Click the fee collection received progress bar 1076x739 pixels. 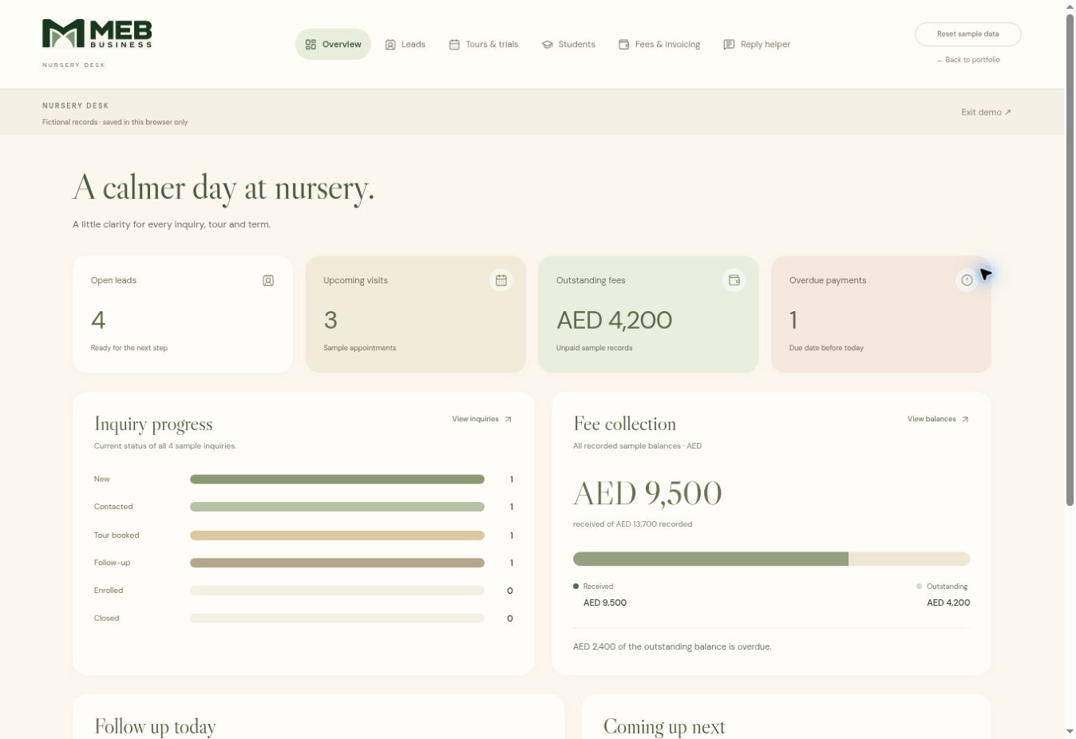(710, 559)
